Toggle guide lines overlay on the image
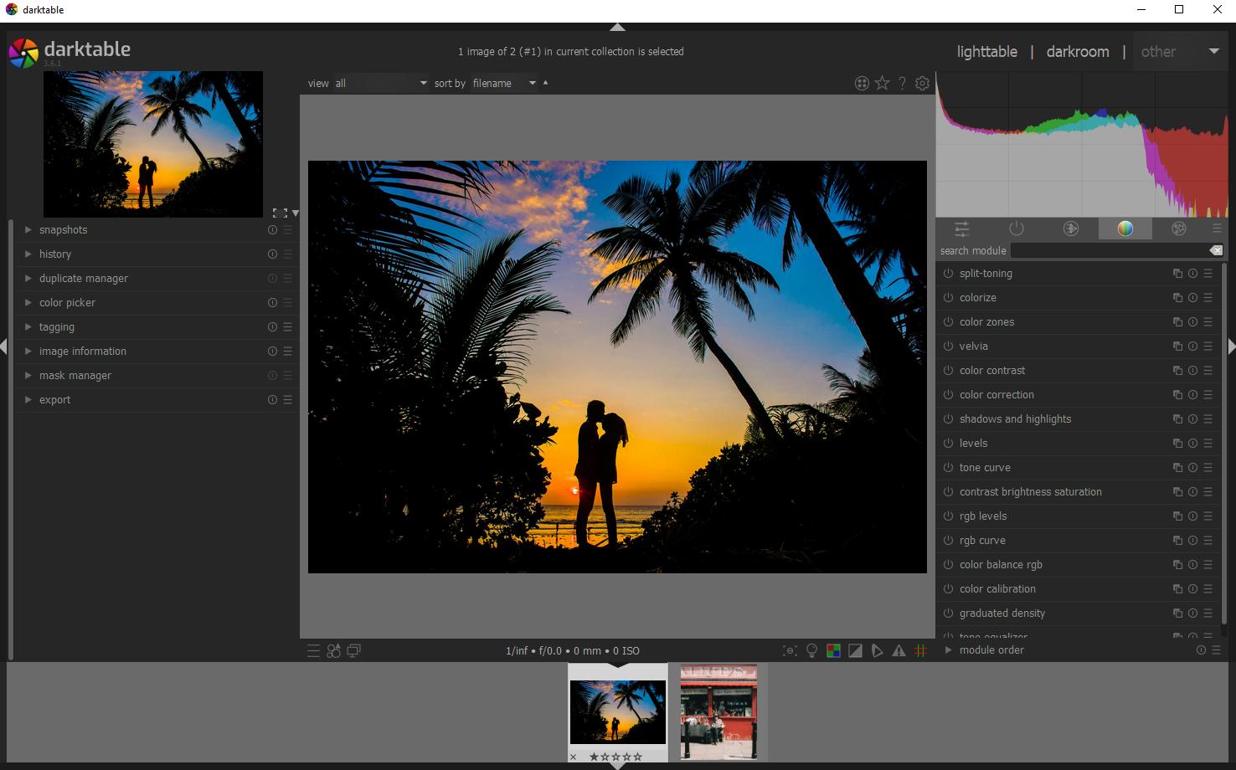The width and height of the screenshot is (1236, 770). [x=922, y=650]
